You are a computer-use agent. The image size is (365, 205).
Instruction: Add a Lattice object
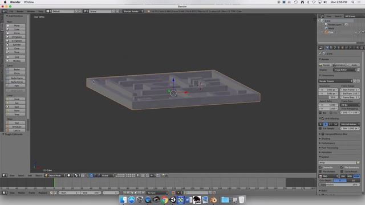tap(15, 130)
